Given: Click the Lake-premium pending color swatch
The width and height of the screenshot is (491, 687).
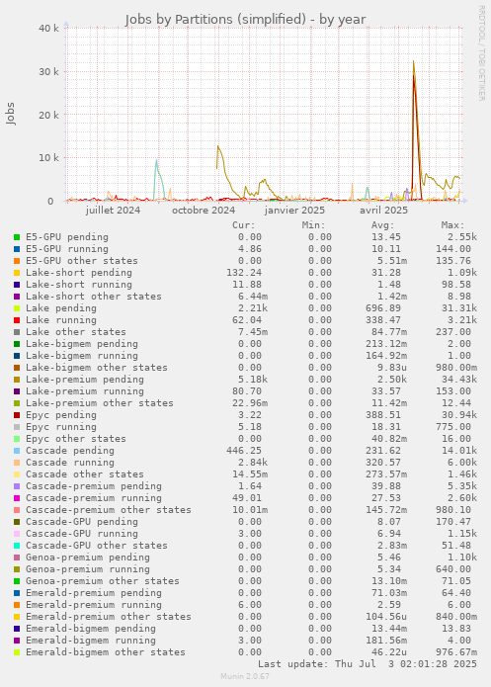Looking at the screenshot, I should 17,380.
